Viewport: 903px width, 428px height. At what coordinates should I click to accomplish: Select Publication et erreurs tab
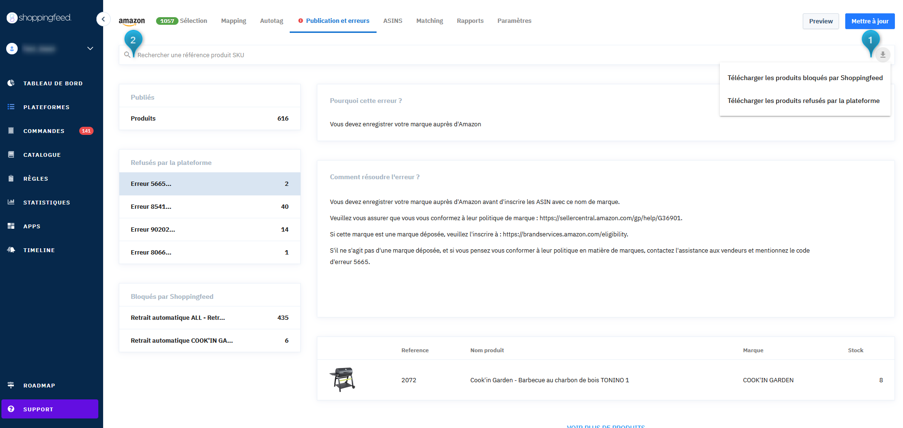(333, 21)
